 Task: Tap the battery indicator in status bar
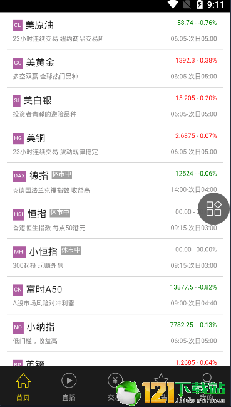(200, 4)
